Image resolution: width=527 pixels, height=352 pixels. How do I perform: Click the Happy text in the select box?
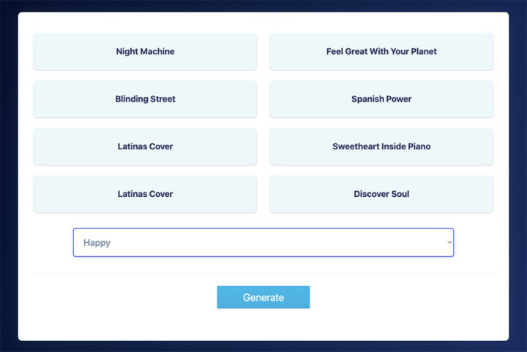click(x=97, y=243)
